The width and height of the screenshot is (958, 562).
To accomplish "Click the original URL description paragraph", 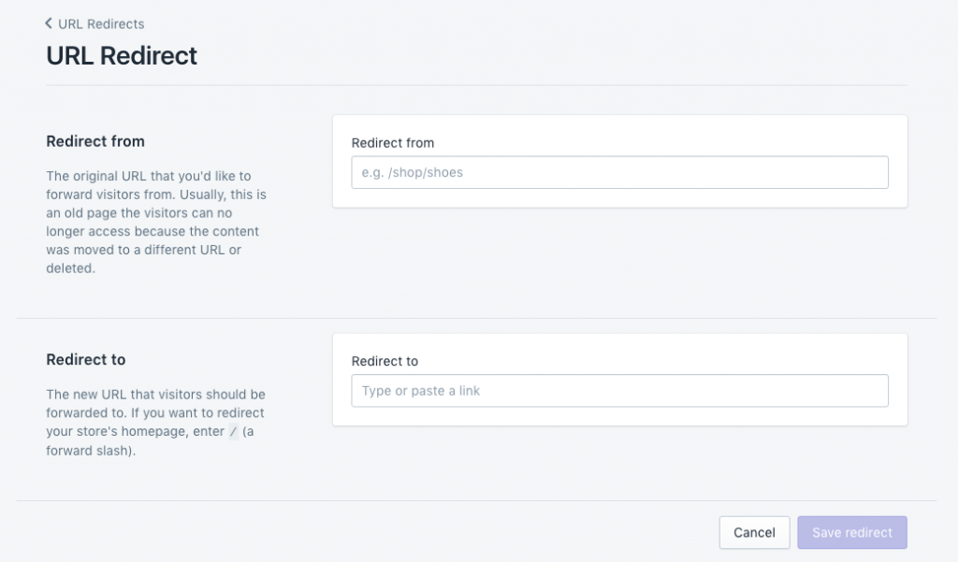I will (154, 222).
